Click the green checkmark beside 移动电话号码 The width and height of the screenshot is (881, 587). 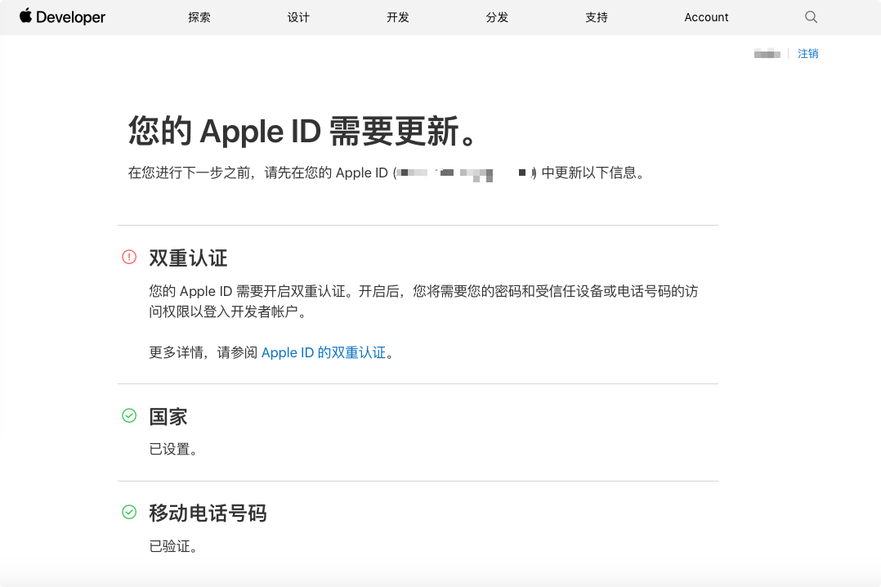[129, 513]
